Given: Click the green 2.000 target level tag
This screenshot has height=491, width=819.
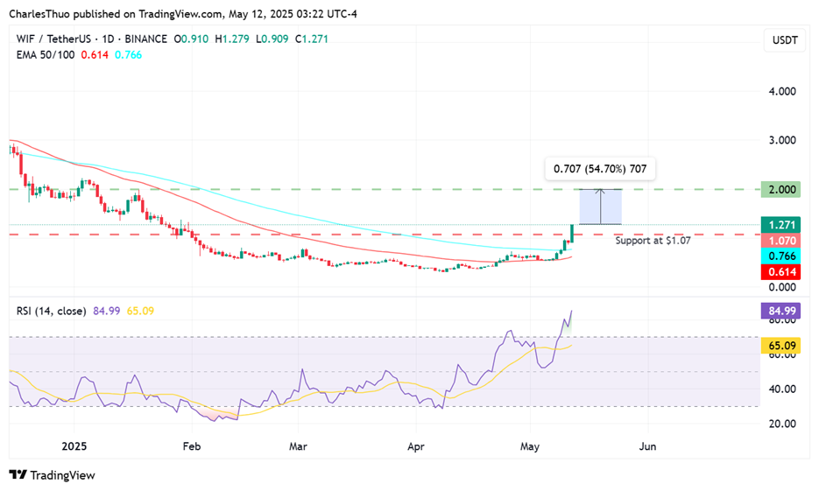Looking at the screenshot, I should (x=781, y=189).
